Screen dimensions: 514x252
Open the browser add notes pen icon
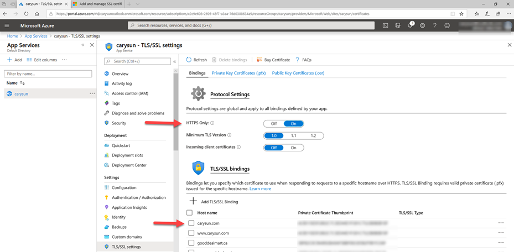(487, 14)
